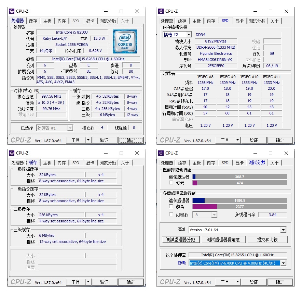Click the 二级缓存 description 4-way set associative
Viewport: 302px width, 294px height.
(77, 221)
